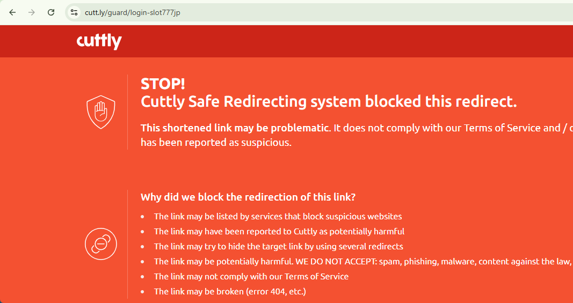This screenshot has width=573, height=303.
Task: Reload the page with the refresh icon
Action: pos(51,12)
